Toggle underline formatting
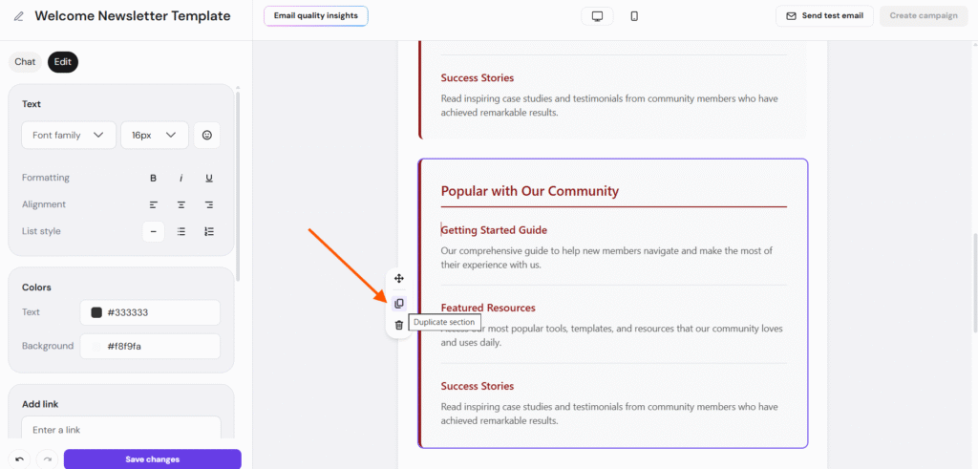Viewport: 978px width, 469px height. [209, 178]
